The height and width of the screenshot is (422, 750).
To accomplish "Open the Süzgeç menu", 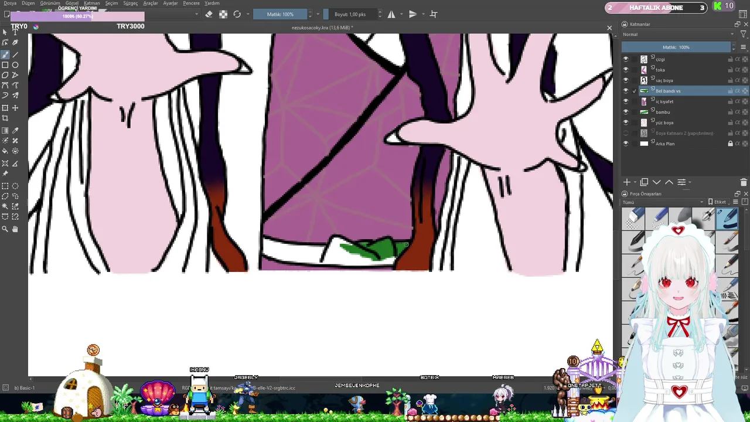I will 130,3.
